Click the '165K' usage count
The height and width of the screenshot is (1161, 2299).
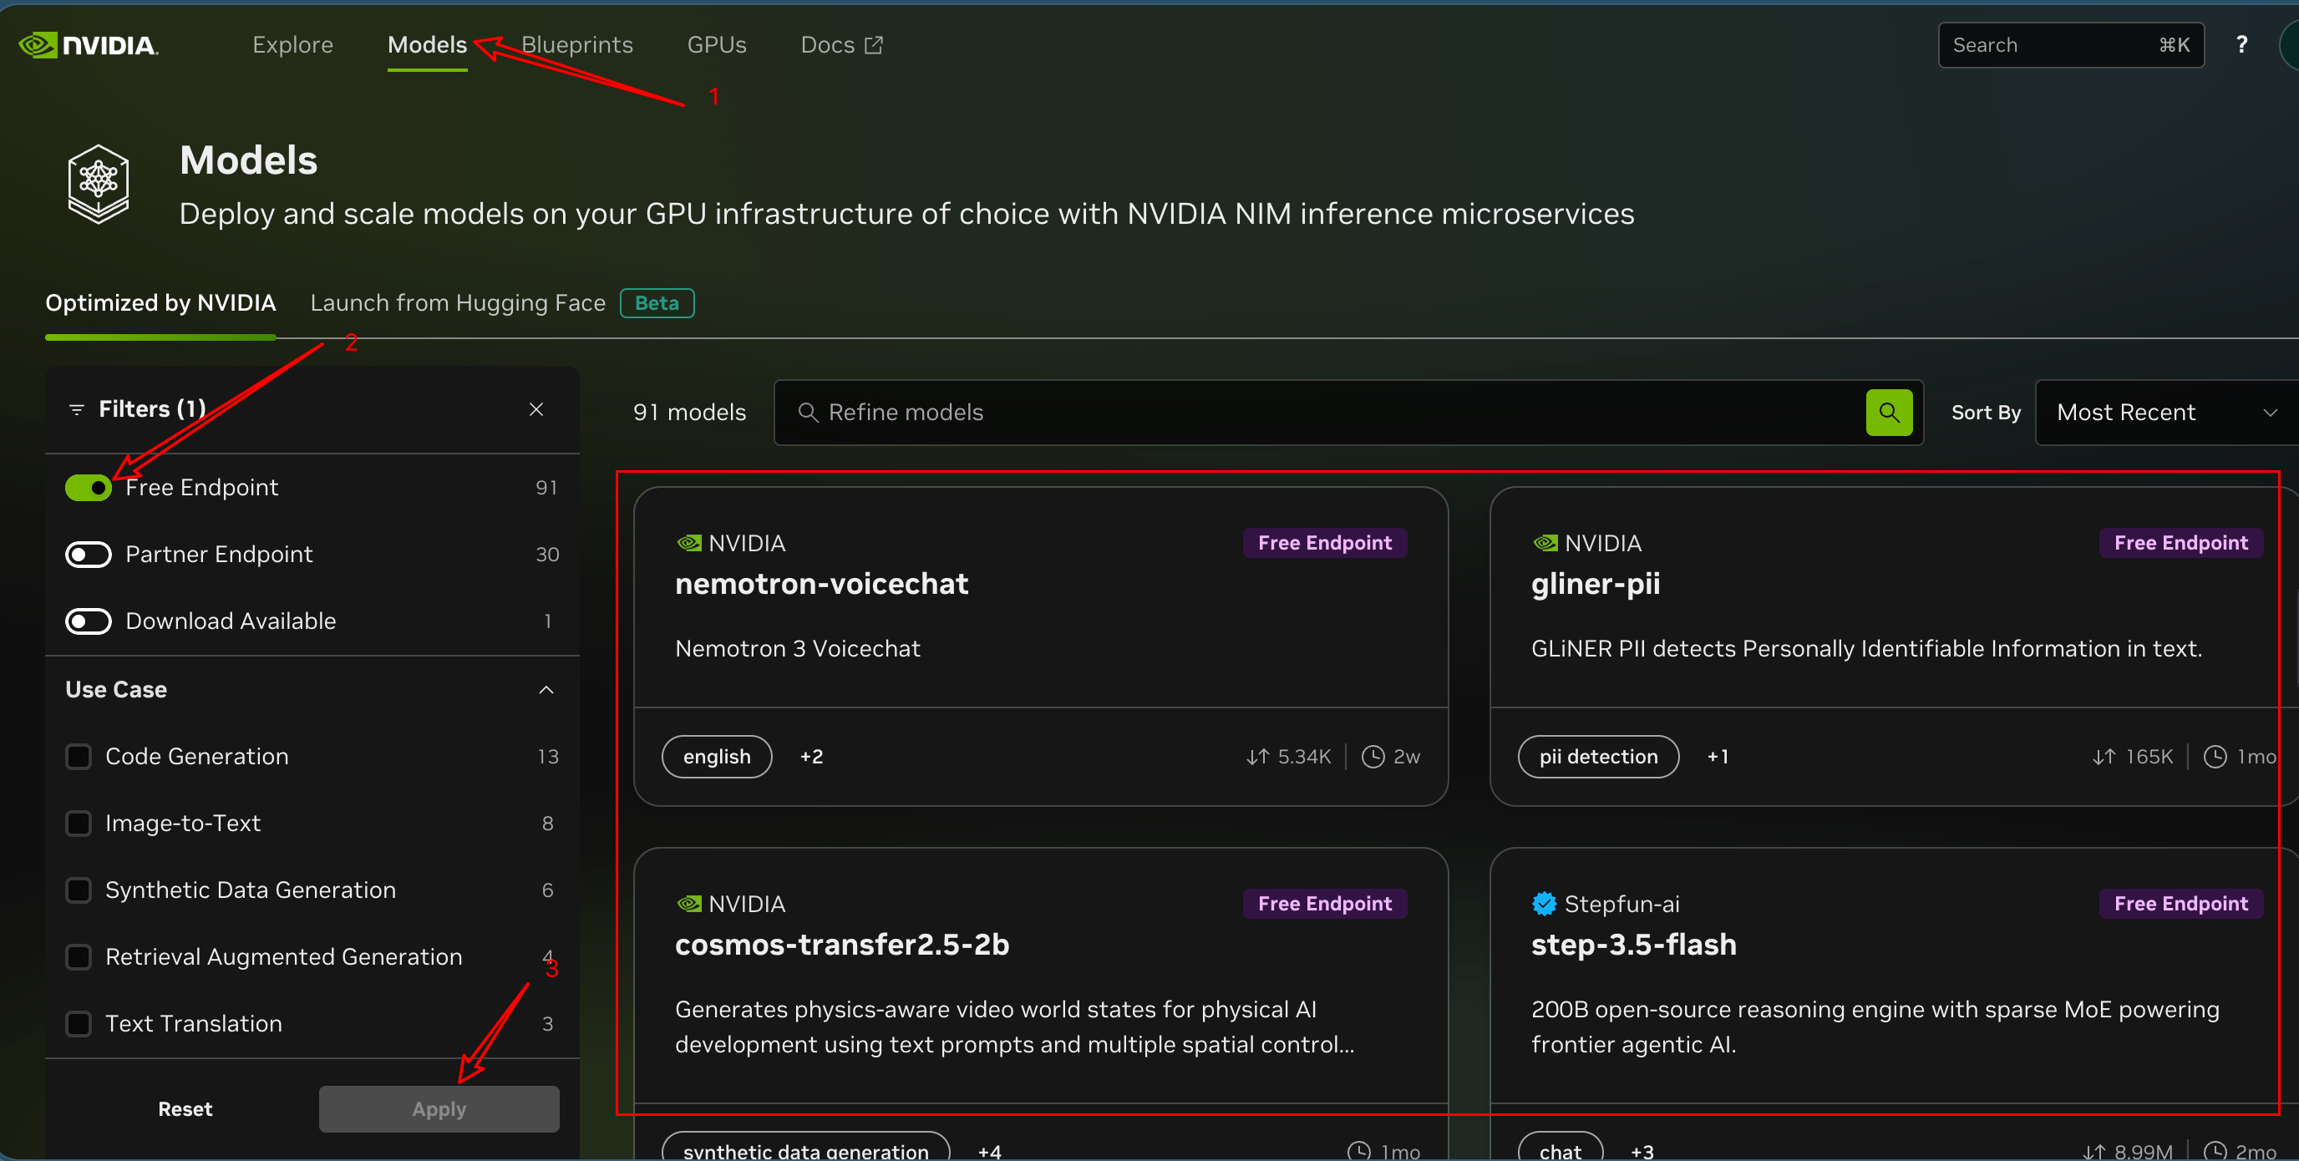coord(2149,757)
